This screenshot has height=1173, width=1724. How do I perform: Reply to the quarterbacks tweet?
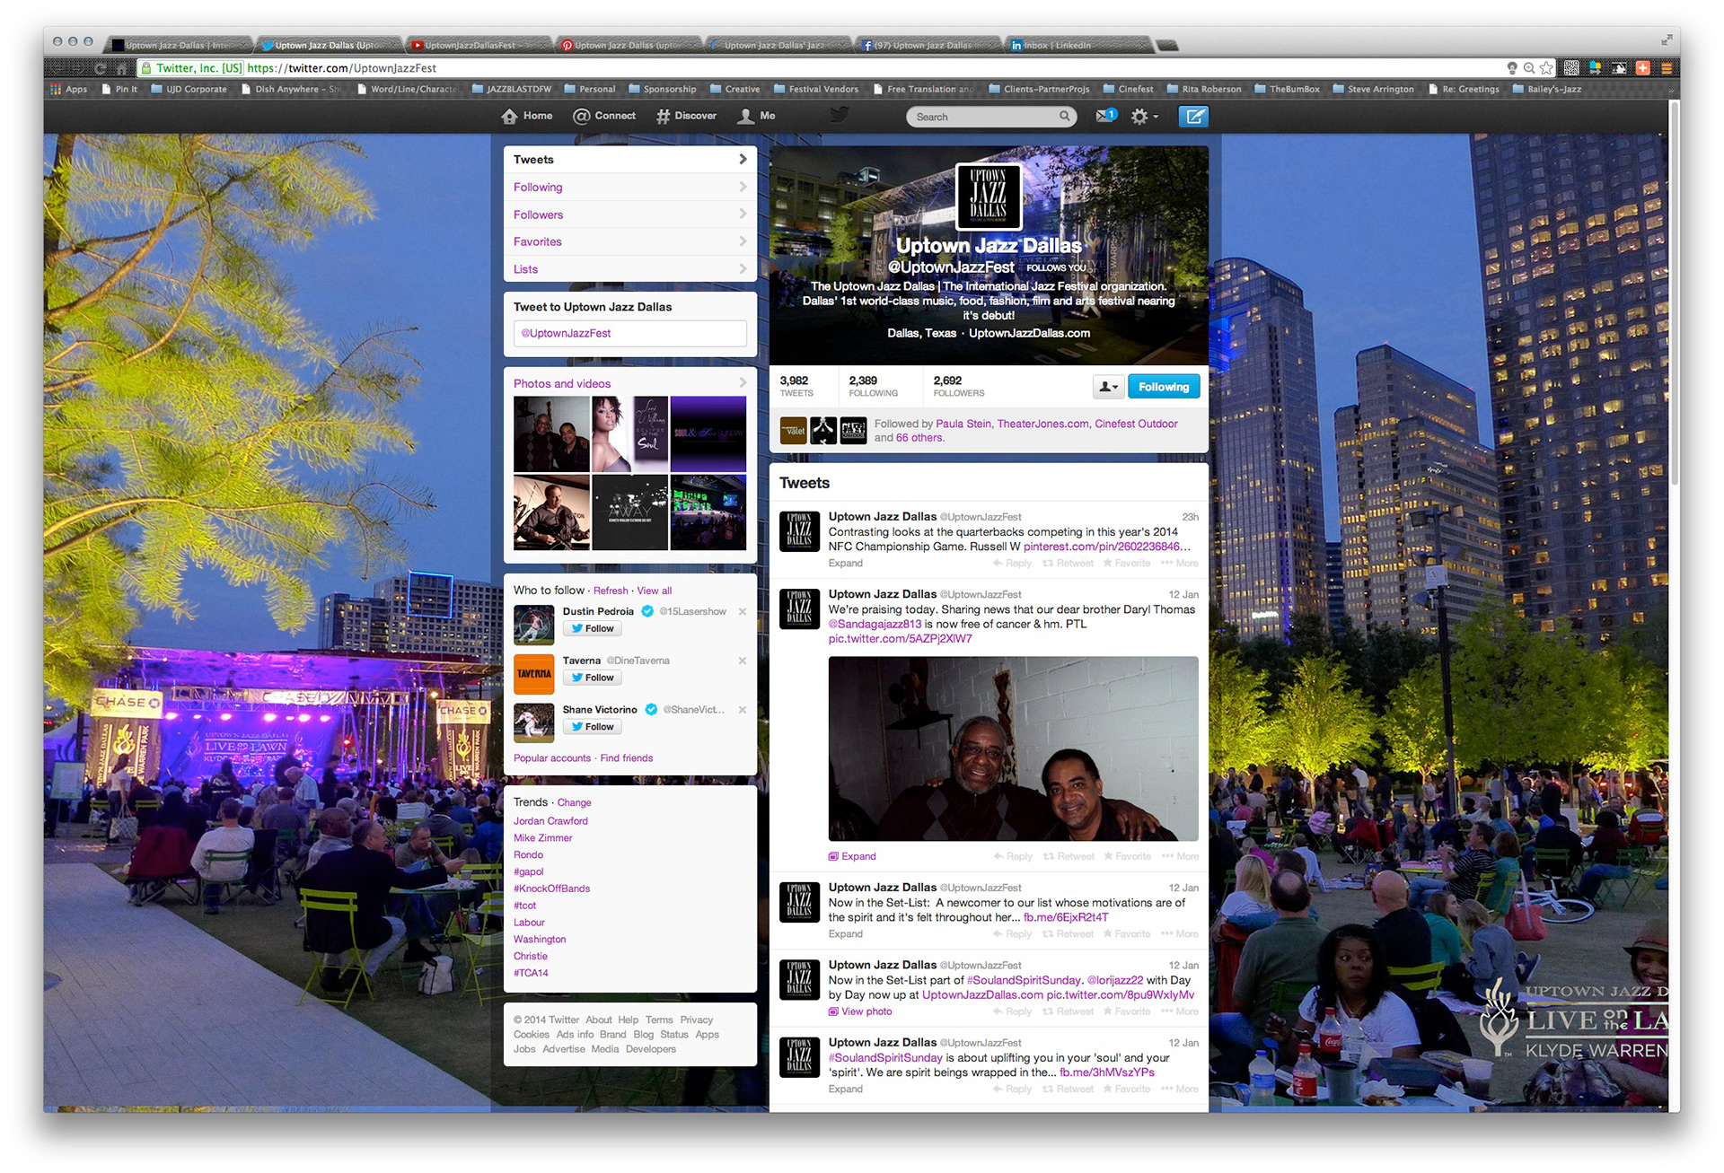click(x=1012, y=564)
